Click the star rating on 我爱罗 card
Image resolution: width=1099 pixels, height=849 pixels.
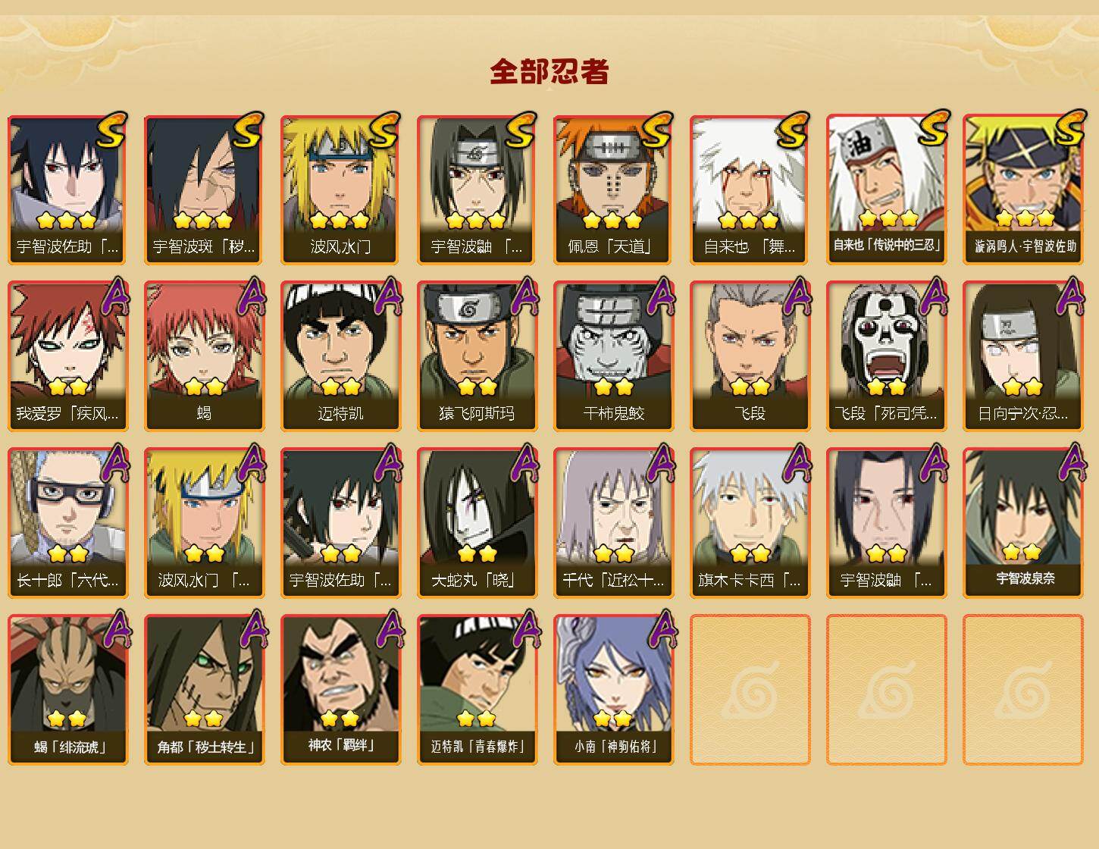click(x=67, y=387)
